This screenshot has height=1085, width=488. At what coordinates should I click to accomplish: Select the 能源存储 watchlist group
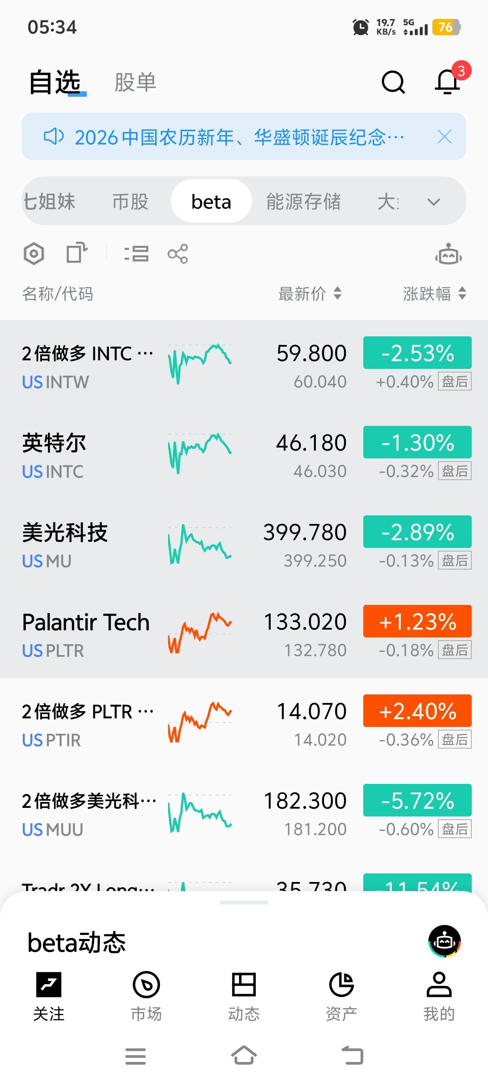[303, 202]
